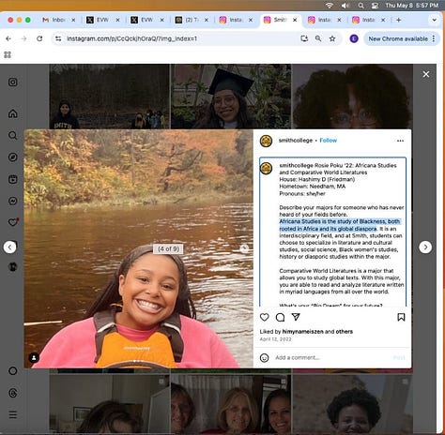This screenshot has width=445, height=435.
Task: Open Instagram Home from sidebar
Action: 13,113
